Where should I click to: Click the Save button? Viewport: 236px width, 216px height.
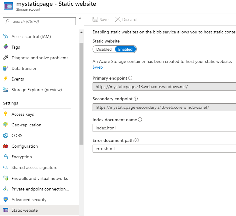pyautogui.click(x=100, y=19)
